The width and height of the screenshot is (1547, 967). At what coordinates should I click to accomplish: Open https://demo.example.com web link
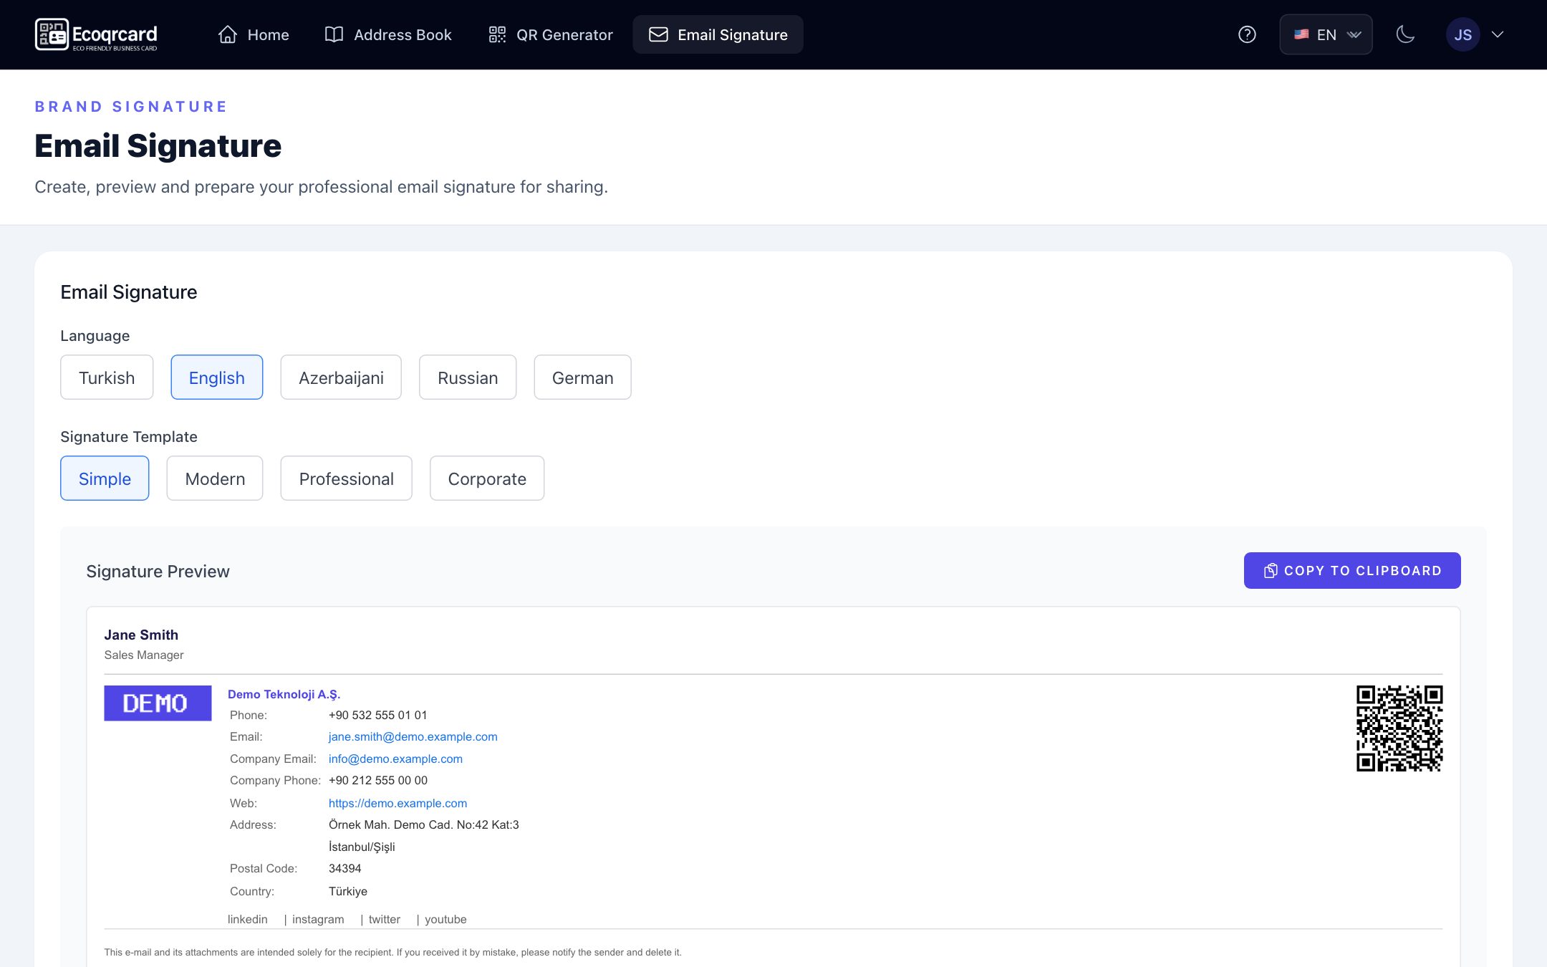tap(397, 803)
